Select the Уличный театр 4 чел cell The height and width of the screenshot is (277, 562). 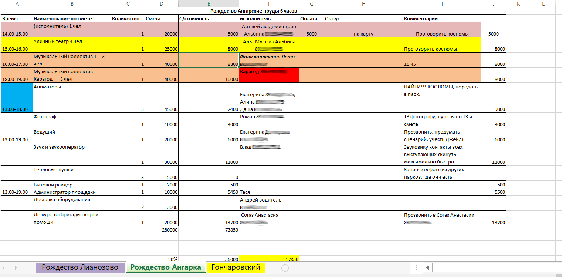(72, 45)
